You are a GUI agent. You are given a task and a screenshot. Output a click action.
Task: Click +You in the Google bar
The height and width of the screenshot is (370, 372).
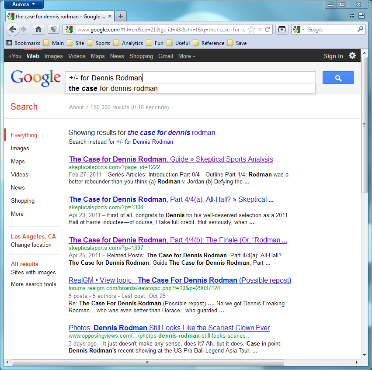(15, 56)
